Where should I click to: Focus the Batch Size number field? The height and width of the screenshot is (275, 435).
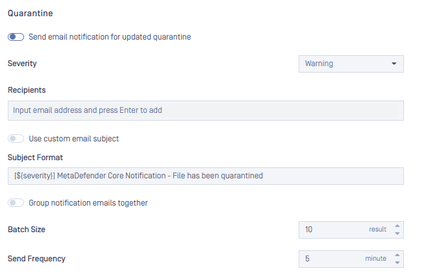click(331, 230)
